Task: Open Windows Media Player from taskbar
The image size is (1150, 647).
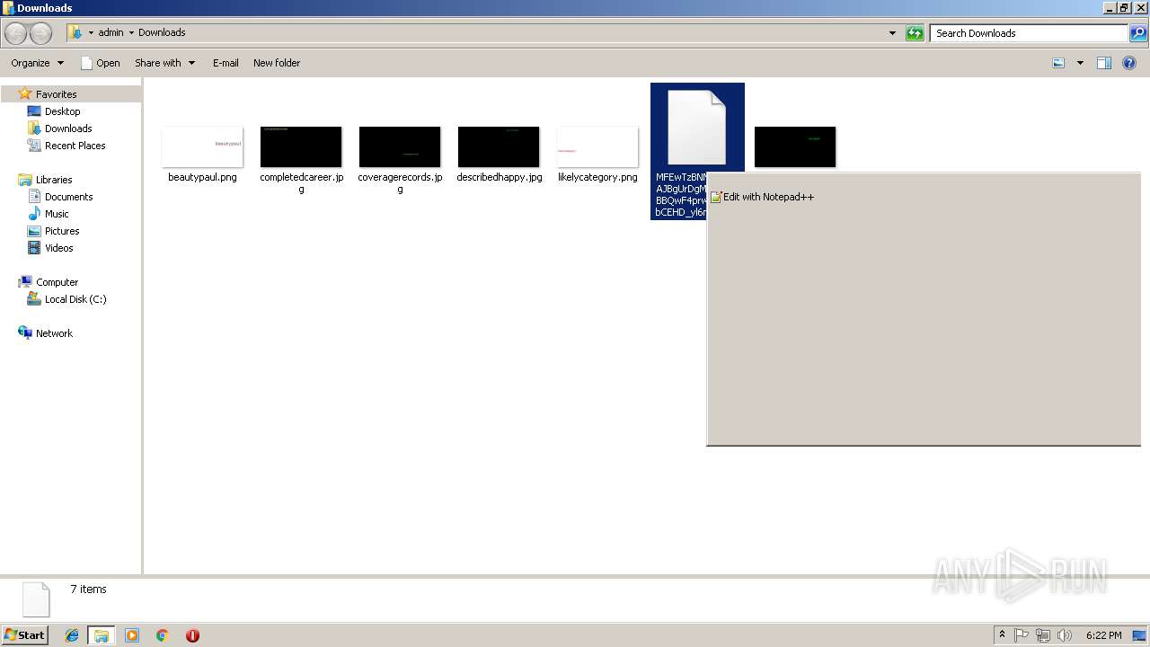Action: pos(132,635)
